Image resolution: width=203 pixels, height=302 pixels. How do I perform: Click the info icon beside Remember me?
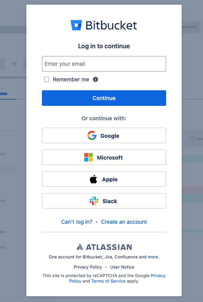coord(95,79)
